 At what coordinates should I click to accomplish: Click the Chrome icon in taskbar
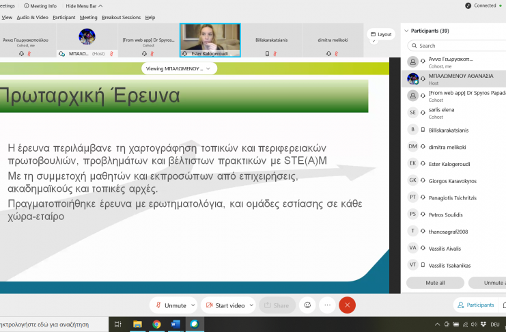(156, 324)
